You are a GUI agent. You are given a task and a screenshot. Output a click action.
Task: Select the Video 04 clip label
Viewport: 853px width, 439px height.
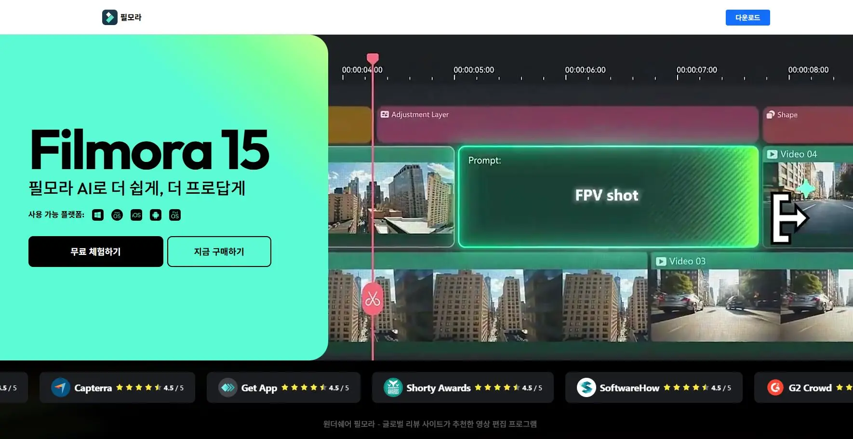pos(799,154)
